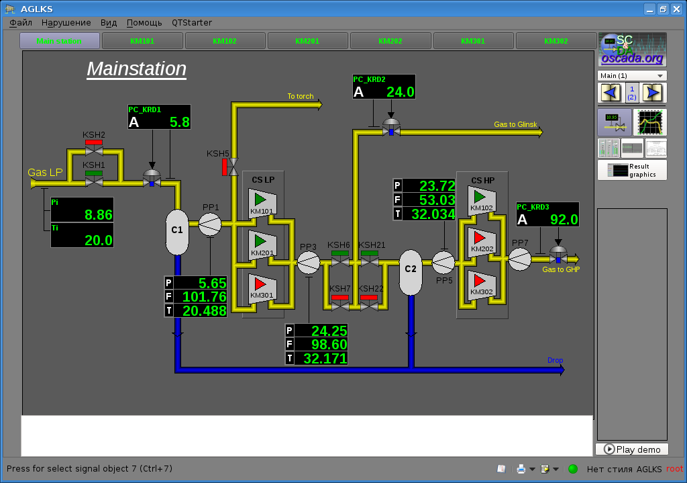The height and width of the screenshot is (483, 687).
Task: Open the trend graphs view icon
Action: point(650,122)
